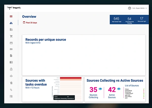Click the List of Sources heading
Image resolution: width=152 pixels, height=108 pixels.
[132, 85]
